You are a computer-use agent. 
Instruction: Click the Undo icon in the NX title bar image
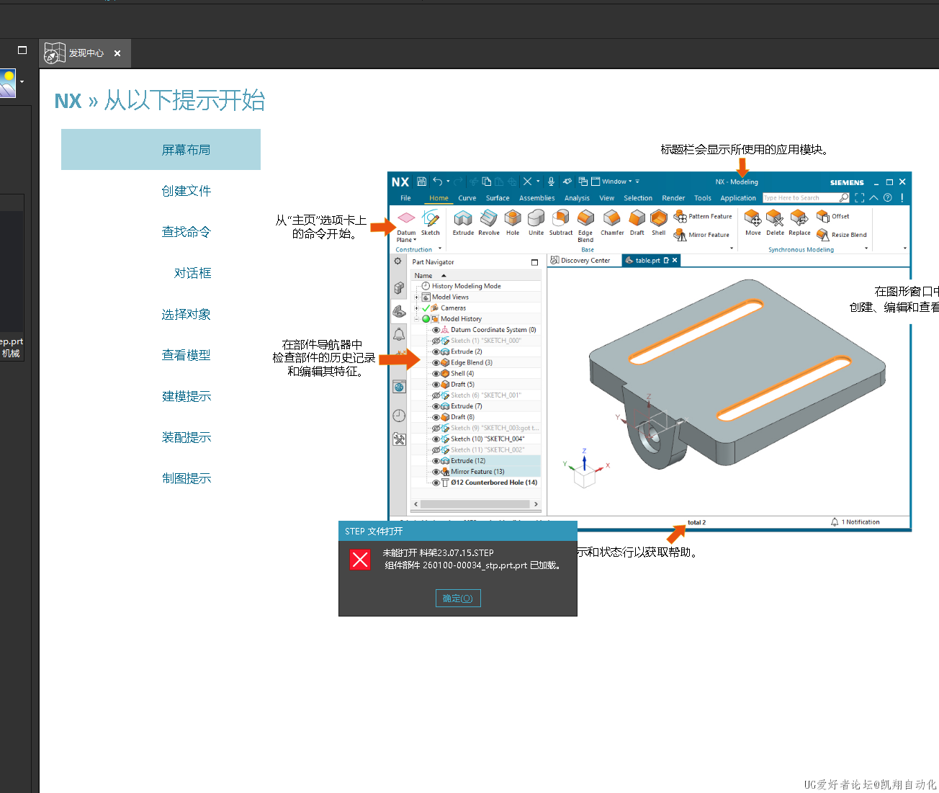tap(437, 182)
